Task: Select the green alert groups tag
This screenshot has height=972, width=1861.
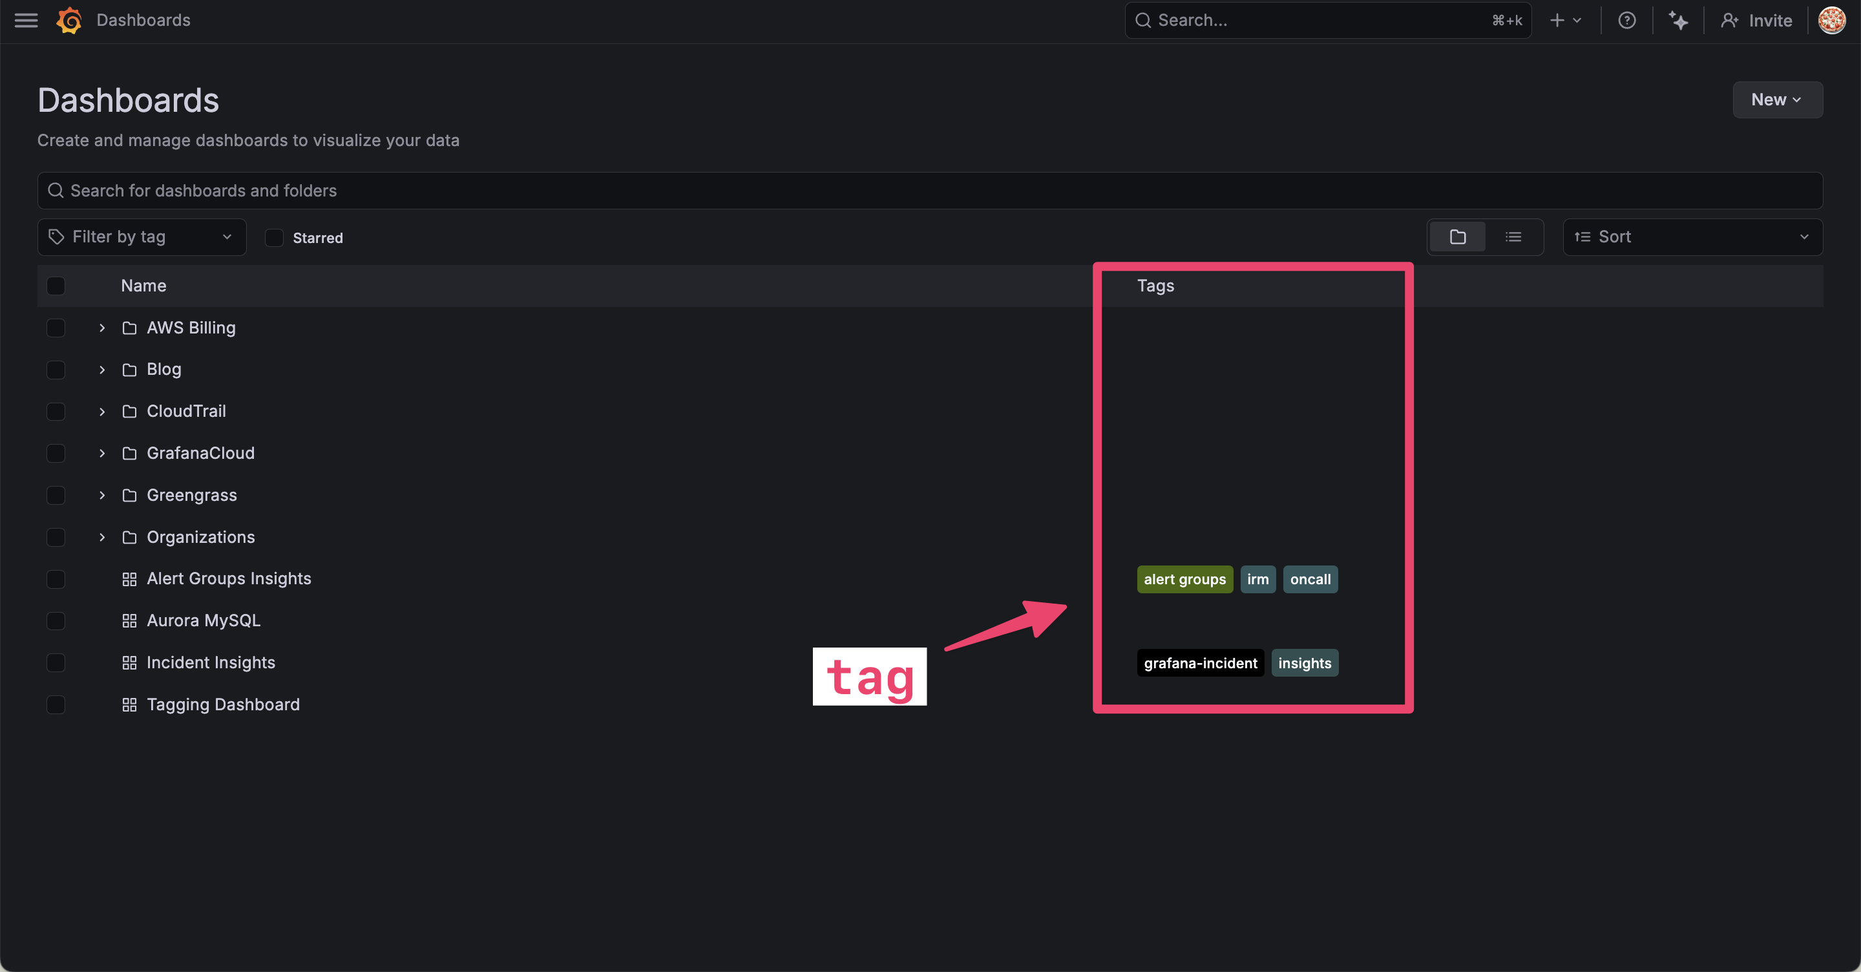Action: point(1184,580)
